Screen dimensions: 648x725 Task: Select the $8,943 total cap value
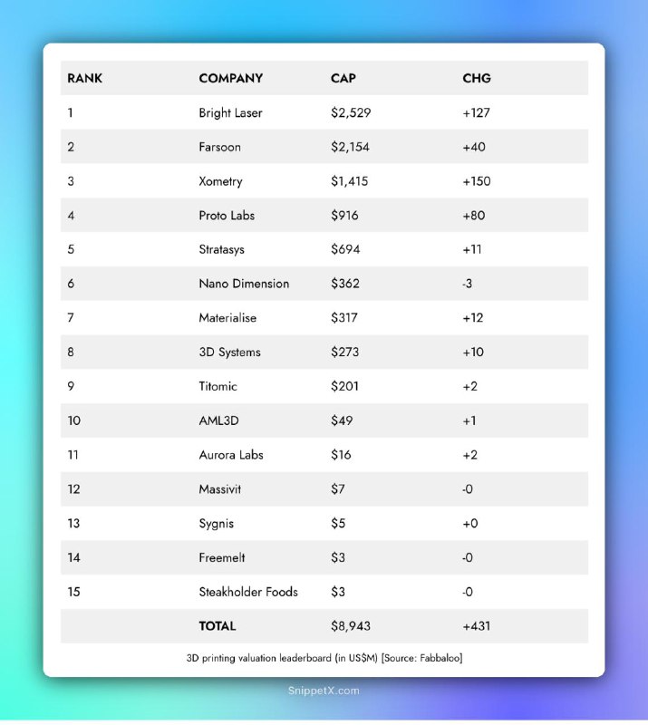click(351, 626)
